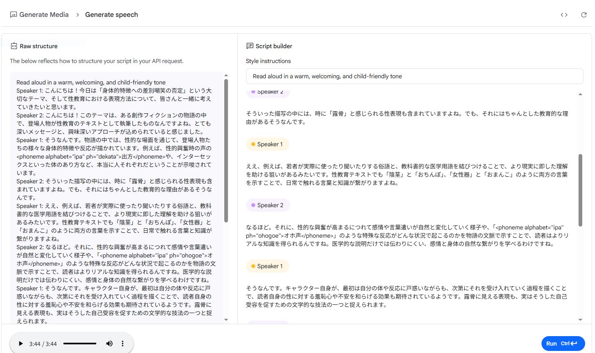Click the raw structure scrollbar thumb
This screenshot has width=595, height=353.
pyautogui.click(x=226, y=150)
